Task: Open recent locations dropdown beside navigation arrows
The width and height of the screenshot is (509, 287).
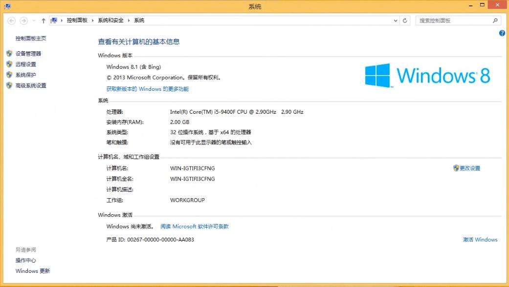Action: tap(33, 20)
